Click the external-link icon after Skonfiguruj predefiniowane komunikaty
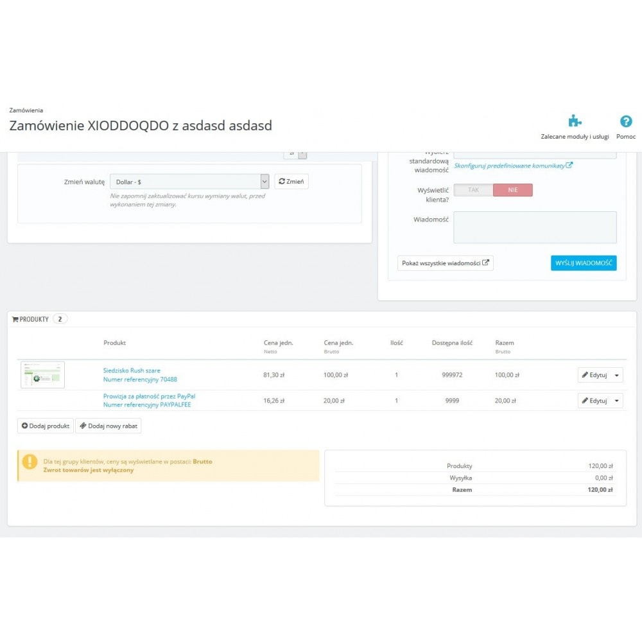 tap(569, 165)
